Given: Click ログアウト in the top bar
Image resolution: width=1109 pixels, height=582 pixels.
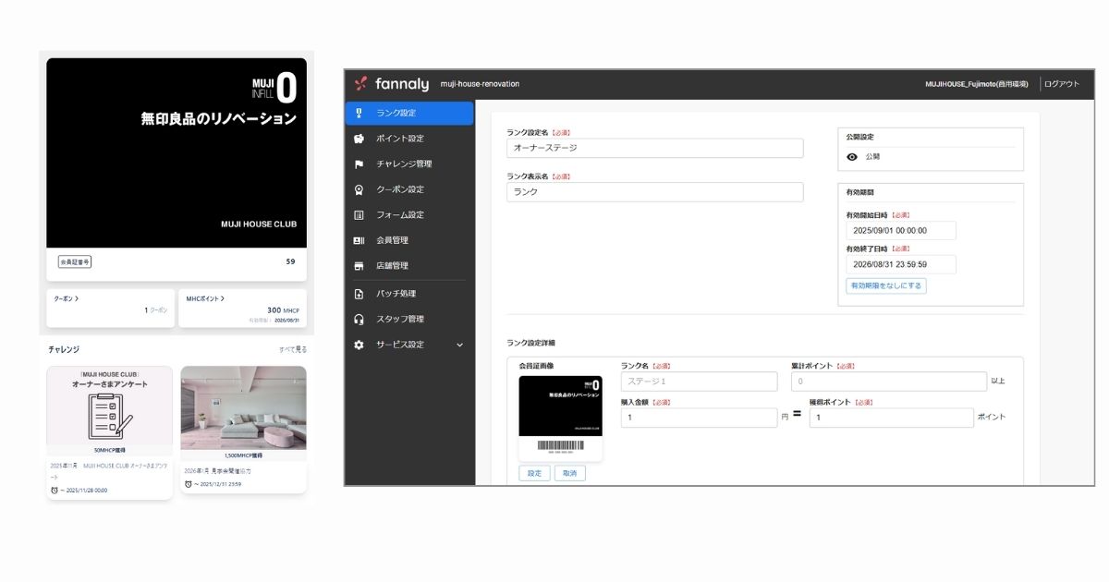Looking at the screenshot, I should (1061, 84).
